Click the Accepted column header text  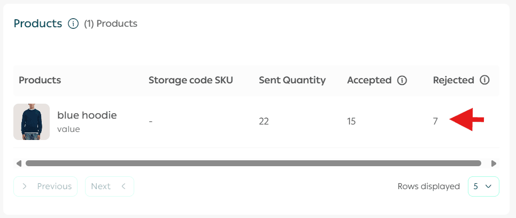369,80
